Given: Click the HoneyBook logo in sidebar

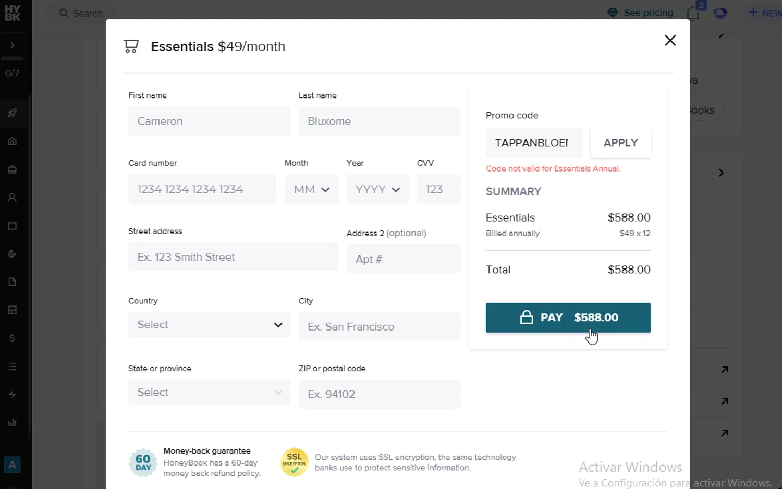Looking at the screenshot, I should [13, 13].
